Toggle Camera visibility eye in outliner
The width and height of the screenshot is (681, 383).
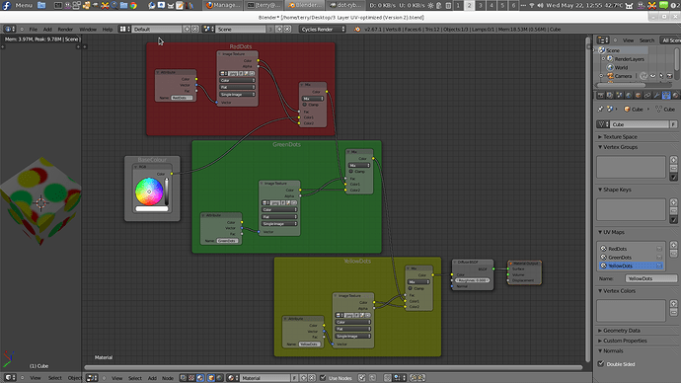652,76
